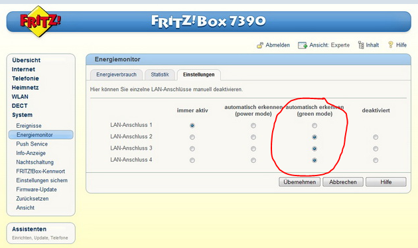
Task: Expand the Heimnetz menu section
Action: pos(25,87)
